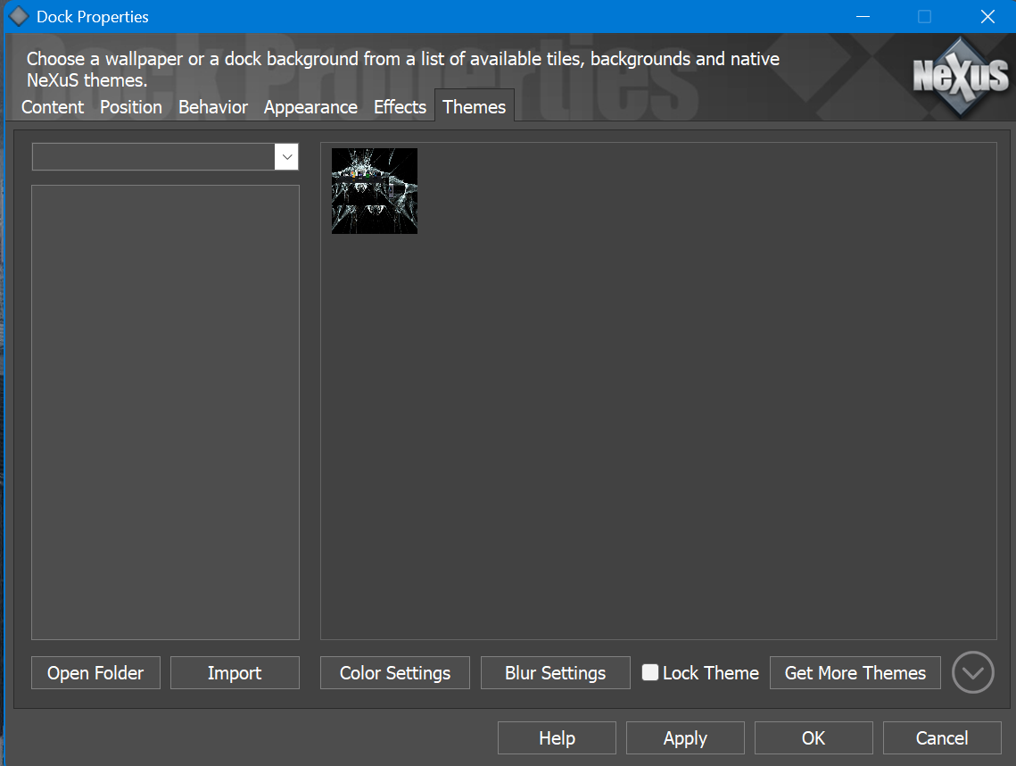Click Get More Themes
Image resolution: width=1016 pixels, height=766 pixels.
click(x=855, y=673)
